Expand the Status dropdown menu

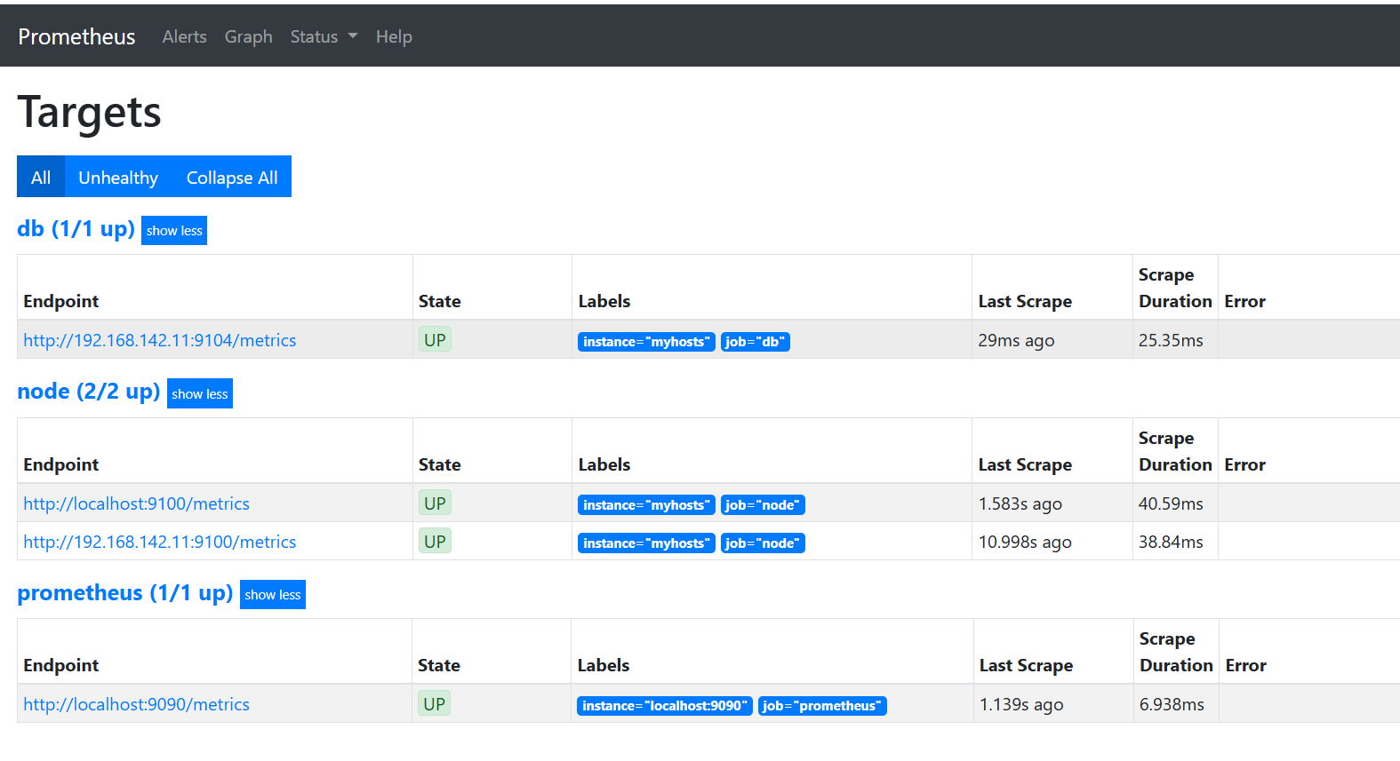(324, 36)
